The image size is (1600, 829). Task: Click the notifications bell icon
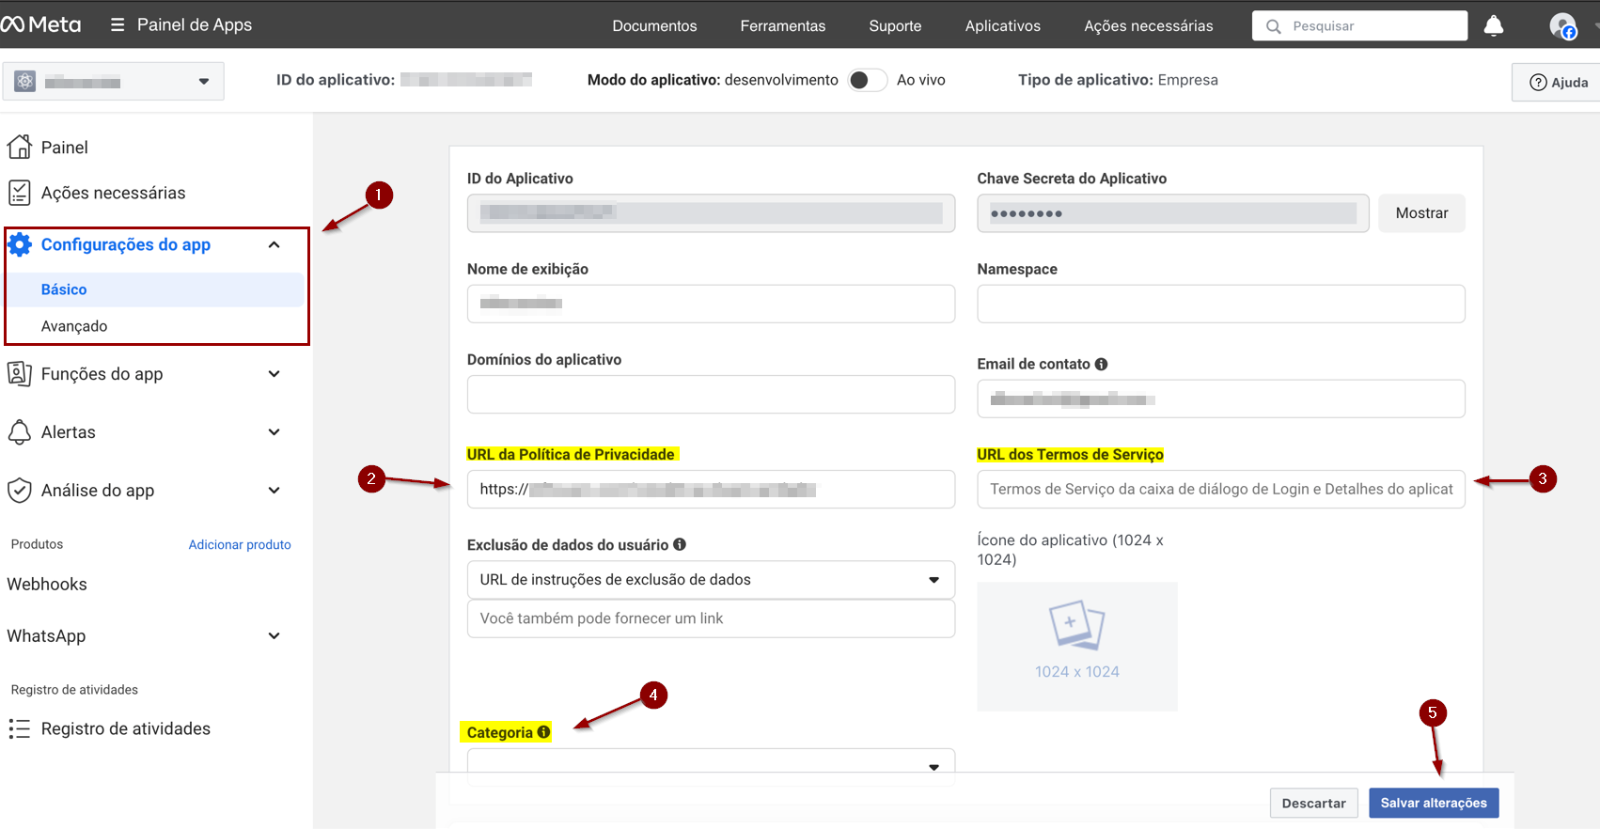tap(1493, 25)
